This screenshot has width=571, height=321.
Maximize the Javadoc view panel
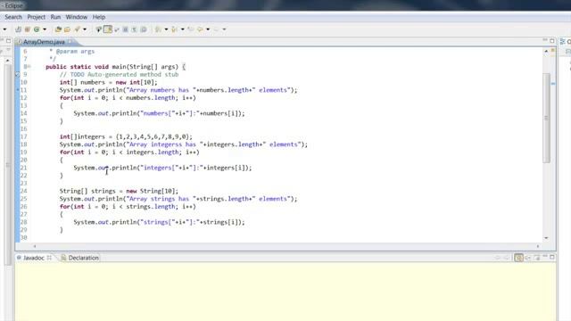(552, 257)
